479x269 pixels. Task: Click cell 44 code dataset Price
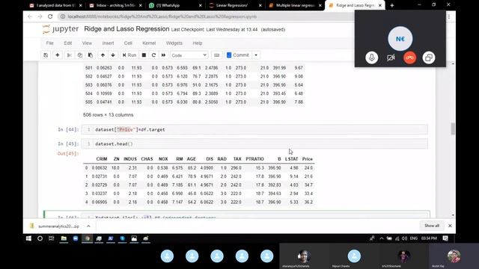pos(254,129)
